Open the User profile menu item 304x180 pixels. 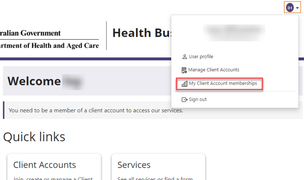pos(201,57)
